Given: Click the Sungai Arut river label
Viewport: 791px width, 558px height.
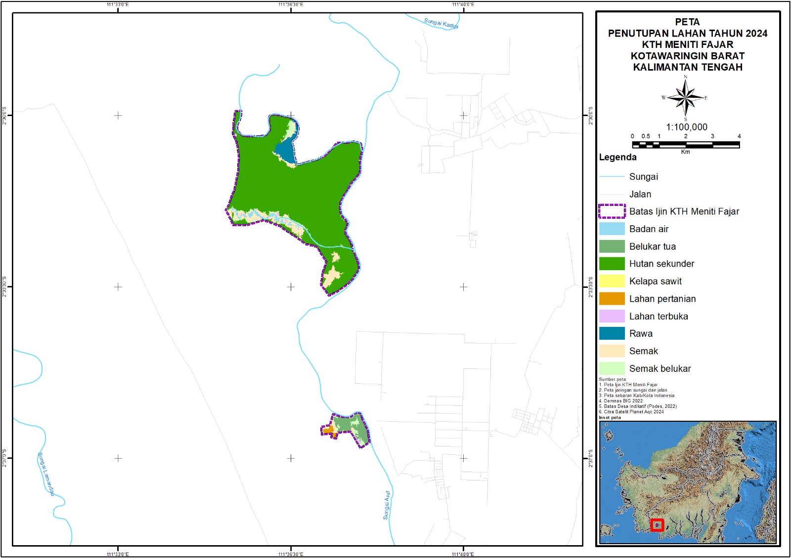Looking at the screenshot, I should [387, 505].
